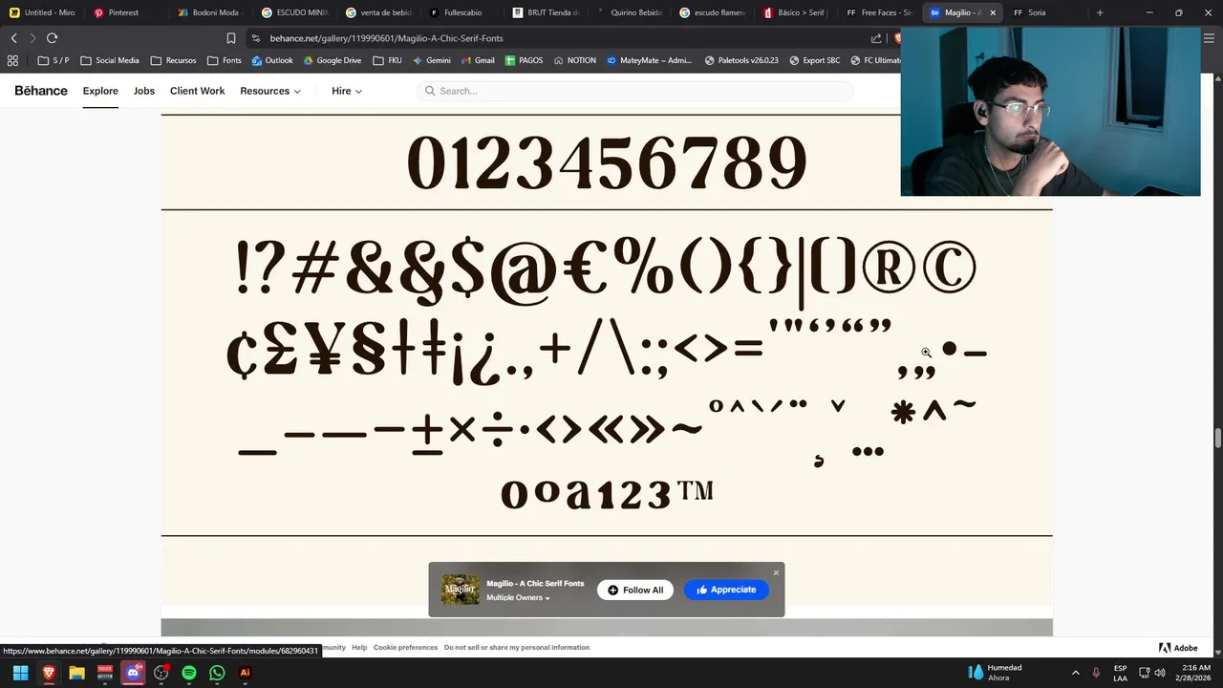Expand the Hire dropdown
Image resolution: width=1223 pixels, height=688 pixels.
click(347, 91)
